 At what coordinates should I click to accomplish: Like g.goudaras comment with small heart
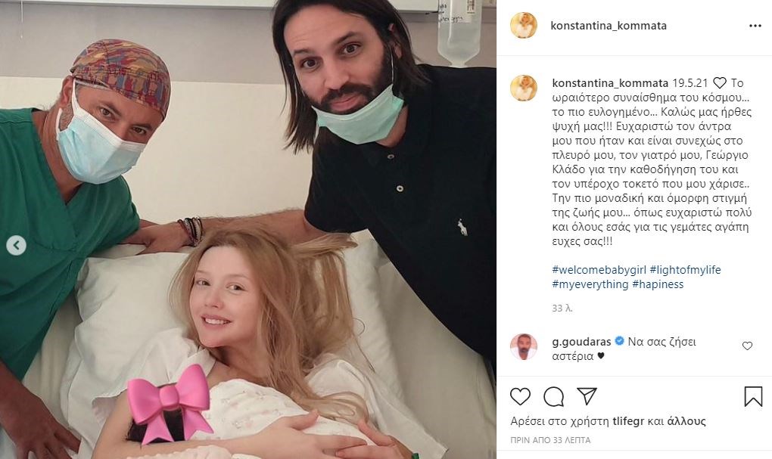coord(747,346)
